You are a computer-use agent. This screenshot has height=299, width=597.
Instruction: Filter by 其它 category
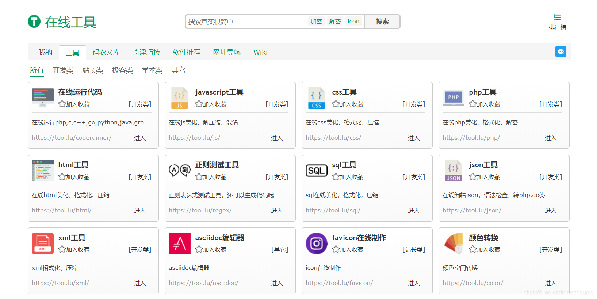pyautogui.click(x=178, y=70)
